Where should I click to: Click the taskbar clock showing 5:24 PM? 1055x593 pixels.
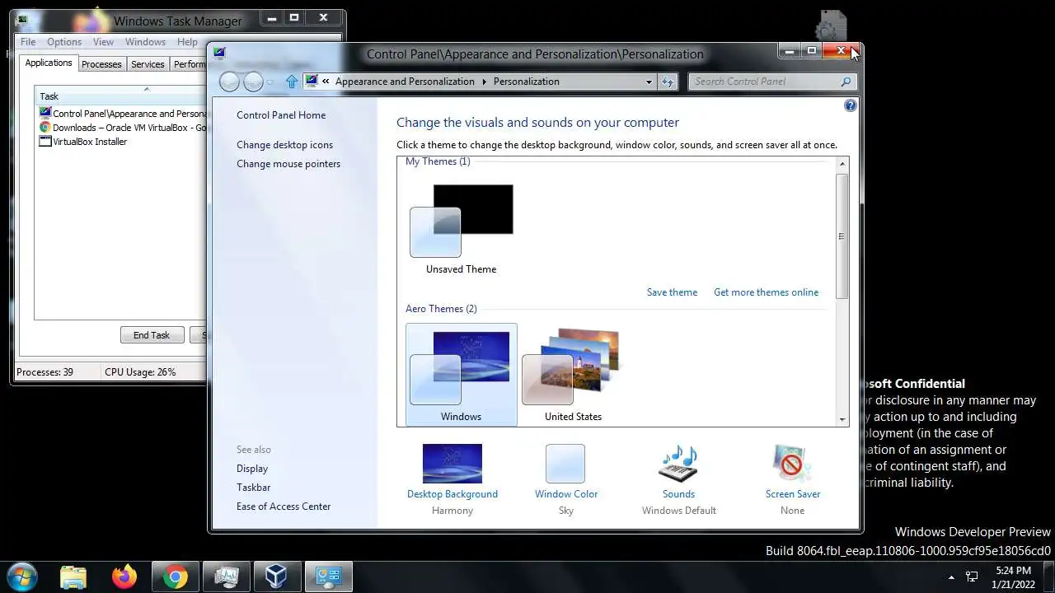click(1013, 577)
